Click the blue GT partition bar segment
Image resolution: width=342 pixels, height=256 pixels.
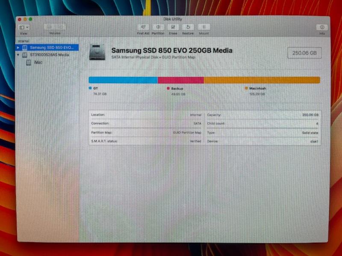click(x=123, y=80)
